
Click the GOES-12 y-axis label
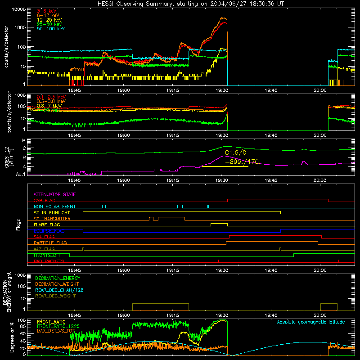click(9, 157)
